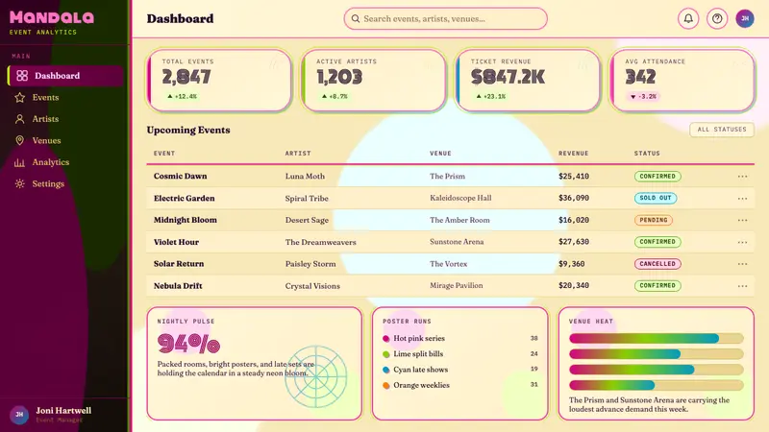The image size is (769, 432).
Task: Click the Dashboard grid icon in sidebar
Action: click(22, 76)
